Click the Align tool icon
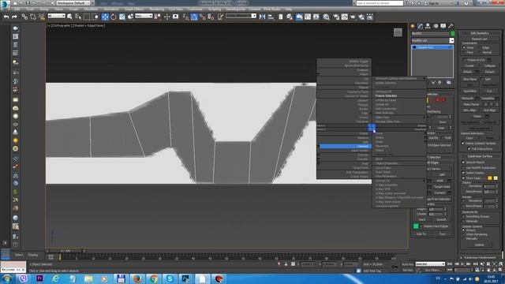The image size is (505, 284). pos(271,17)
